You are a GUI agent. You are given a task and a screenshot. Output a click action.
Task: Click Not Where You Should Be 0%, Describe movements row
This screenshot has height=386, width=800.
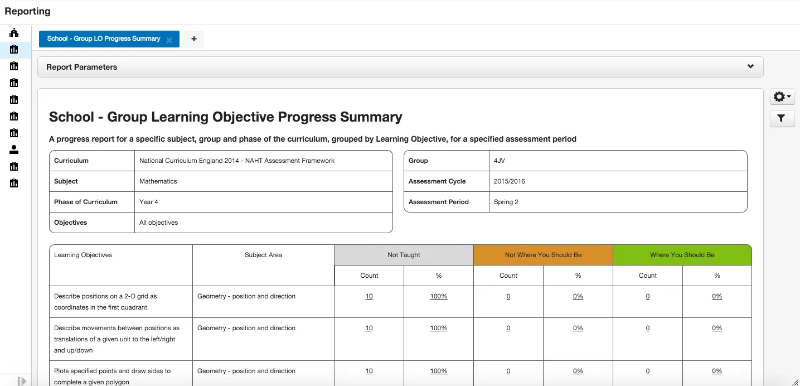pyautogui.click(x=578, y=328)
